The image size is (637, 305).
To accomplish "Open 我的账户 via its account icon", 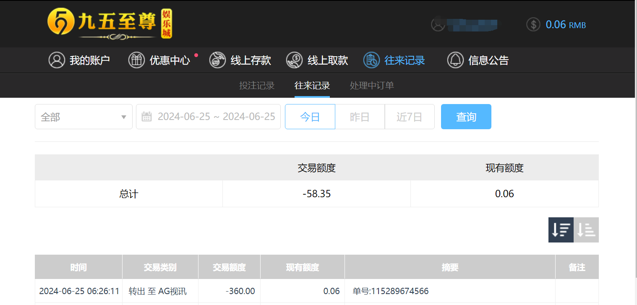I will click(x=57, y=60).
